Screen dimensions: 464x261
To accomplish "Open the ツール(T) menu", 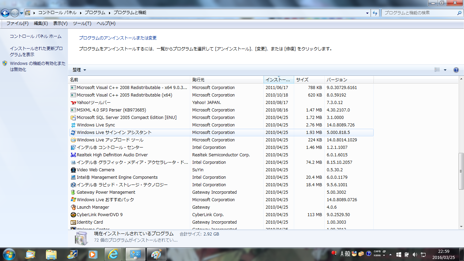I will point(82,23).
